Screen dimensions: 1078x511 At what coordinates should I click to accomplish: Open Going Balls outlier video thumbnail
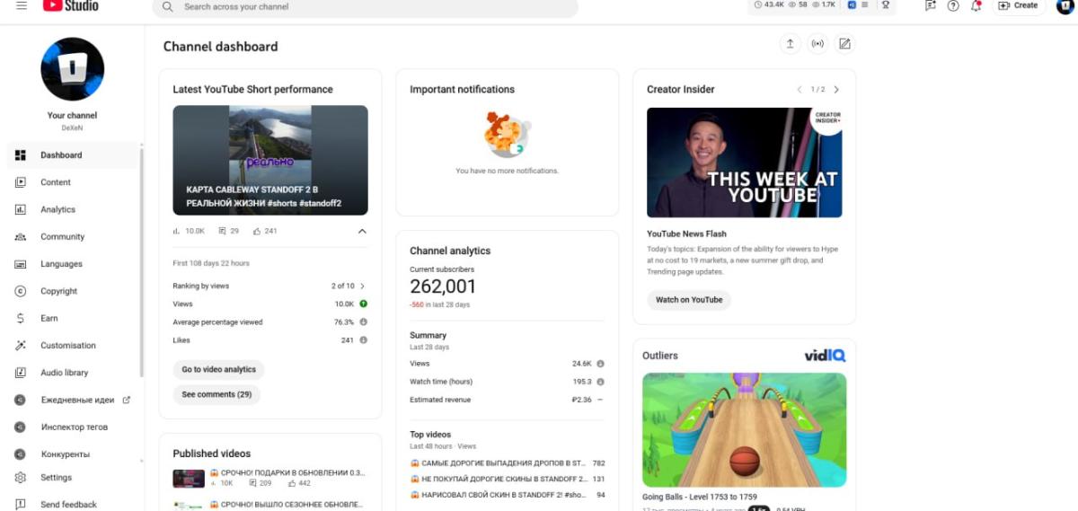point(744,430)
